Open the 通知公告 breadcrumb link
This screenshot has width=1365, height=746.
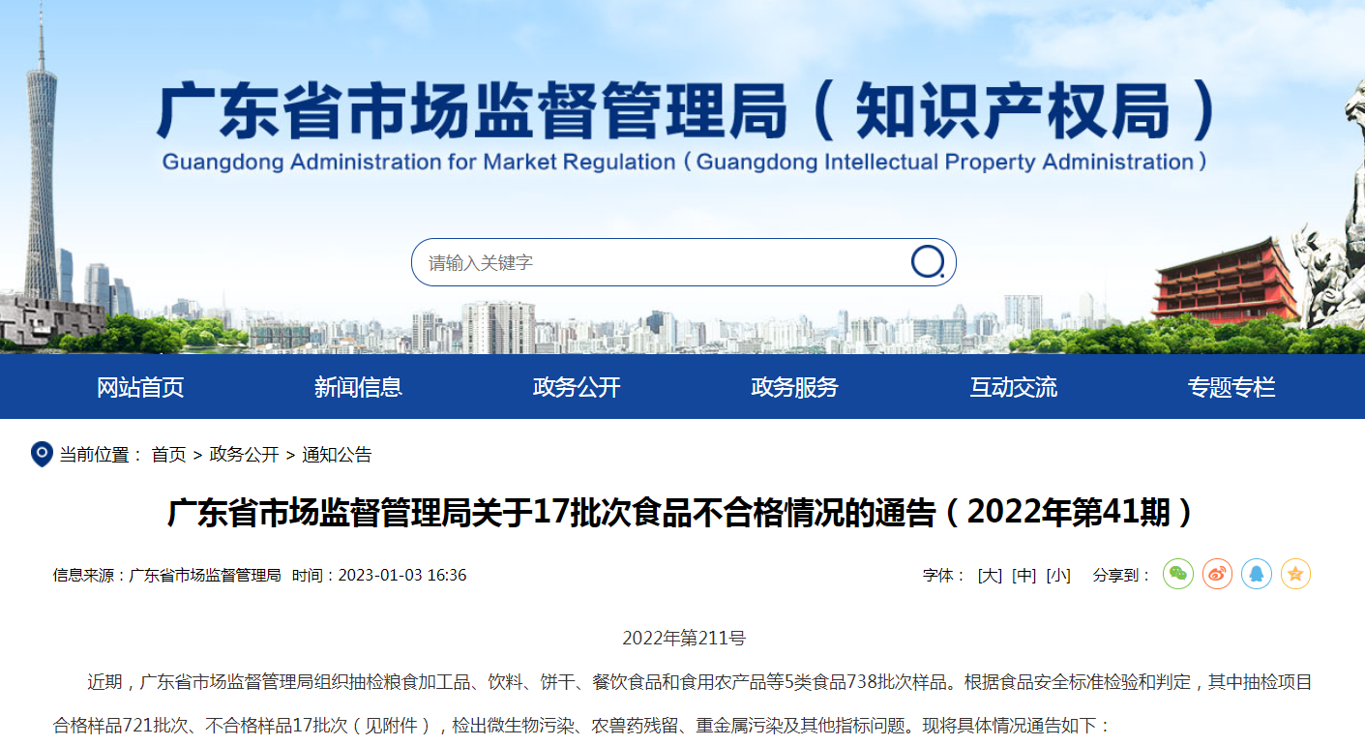(x=337, y=455)
